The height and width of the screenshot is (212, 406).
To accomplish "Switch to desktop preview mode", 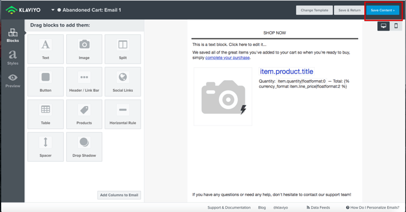I will tap(384, 26).
